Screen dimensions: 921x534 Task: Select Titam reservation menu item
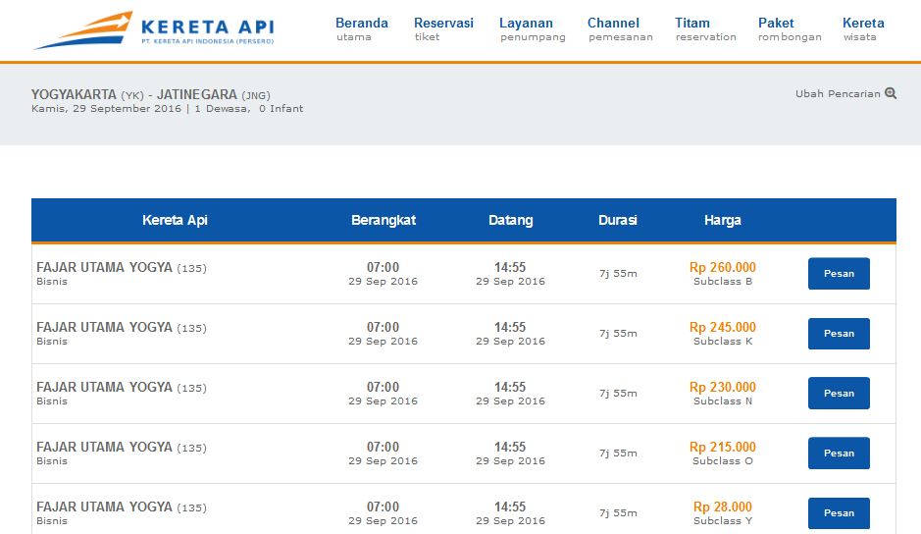(705, 29)
